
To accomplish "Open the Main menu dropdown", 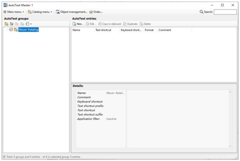I will click(14, 12).
